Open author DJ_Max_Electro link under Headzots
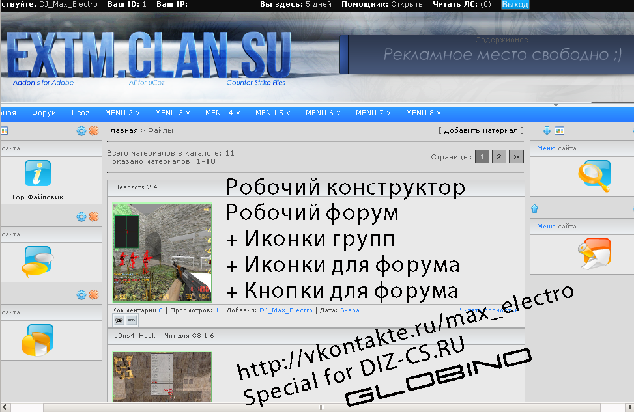Viewport: 634px width, 412px height. [286, 310]
